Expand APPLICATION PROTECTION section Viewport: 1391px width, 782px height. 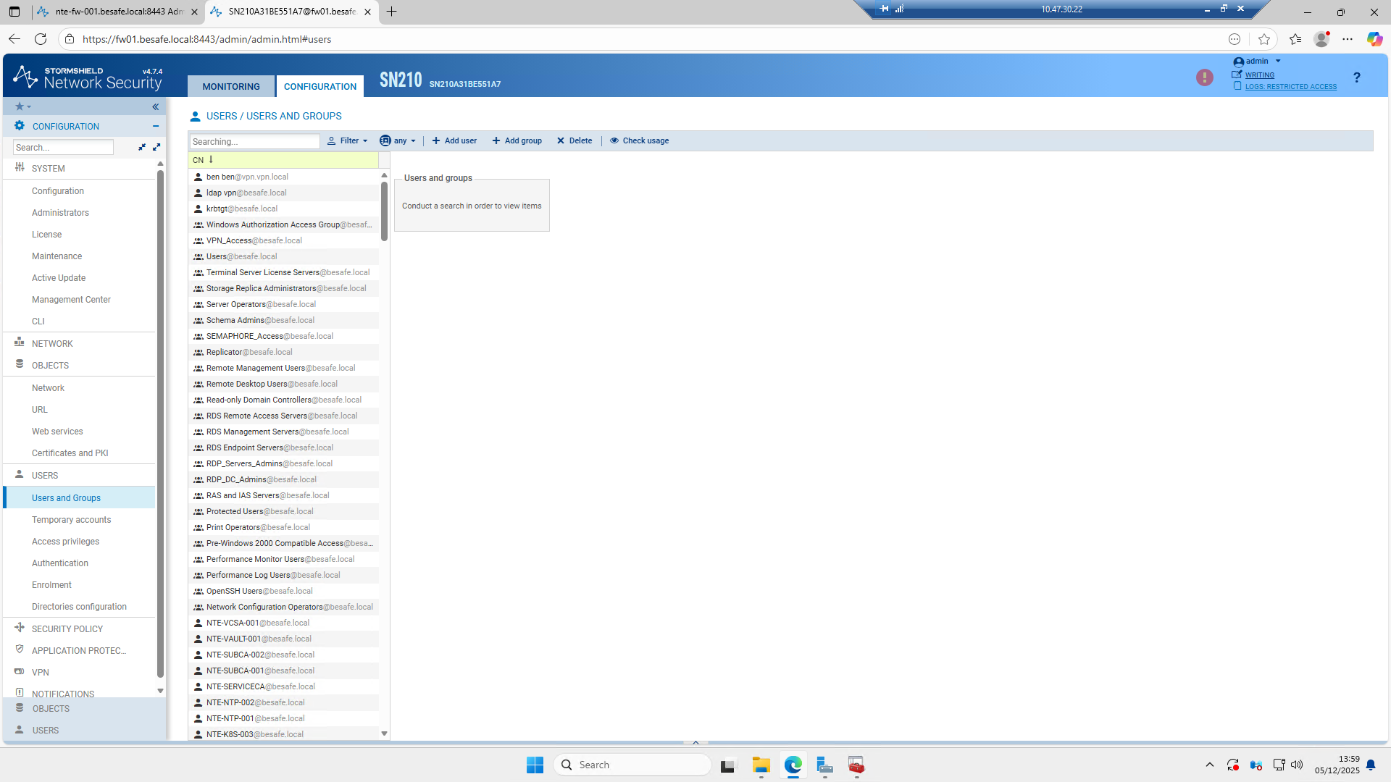(x=78, y=651)
